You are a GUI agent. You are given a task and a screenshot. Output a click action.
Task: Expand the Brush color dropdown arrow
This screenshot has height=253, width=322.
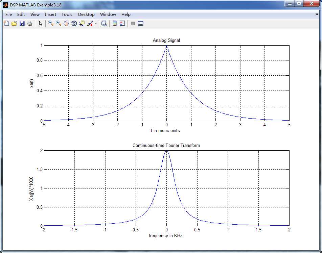pos(96,24)
